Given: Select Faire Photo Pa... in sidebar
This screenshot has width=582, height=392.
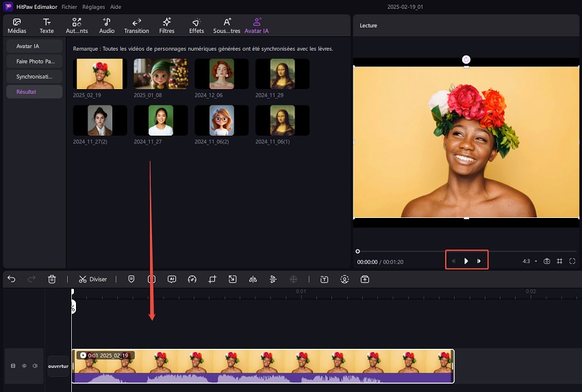Looking at the screenshot, I should 34,61.
